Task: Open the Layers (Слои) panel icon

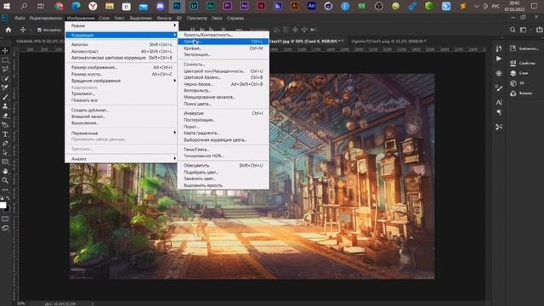Action: coord(513,73)
